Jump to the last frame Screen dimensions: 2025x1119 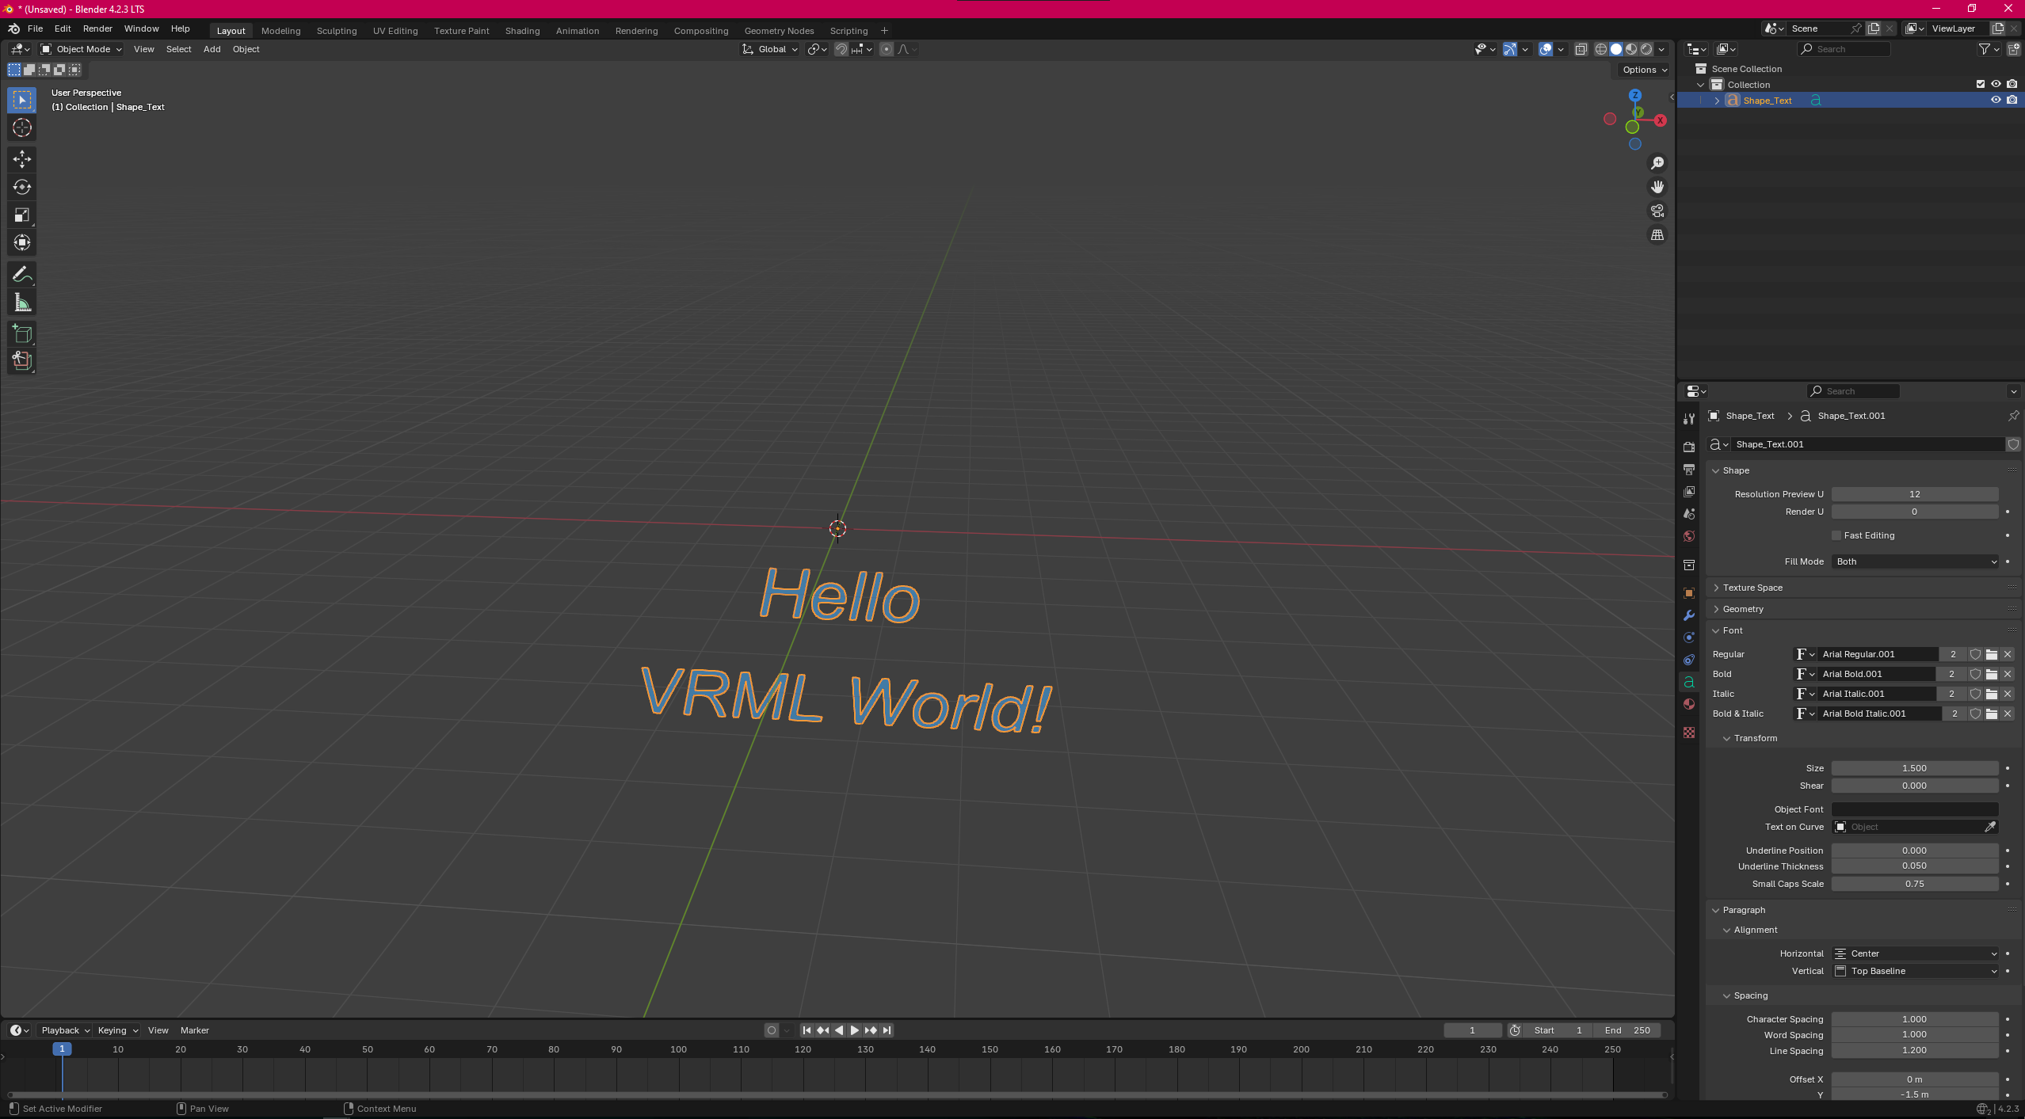[x=887, y=1030]
